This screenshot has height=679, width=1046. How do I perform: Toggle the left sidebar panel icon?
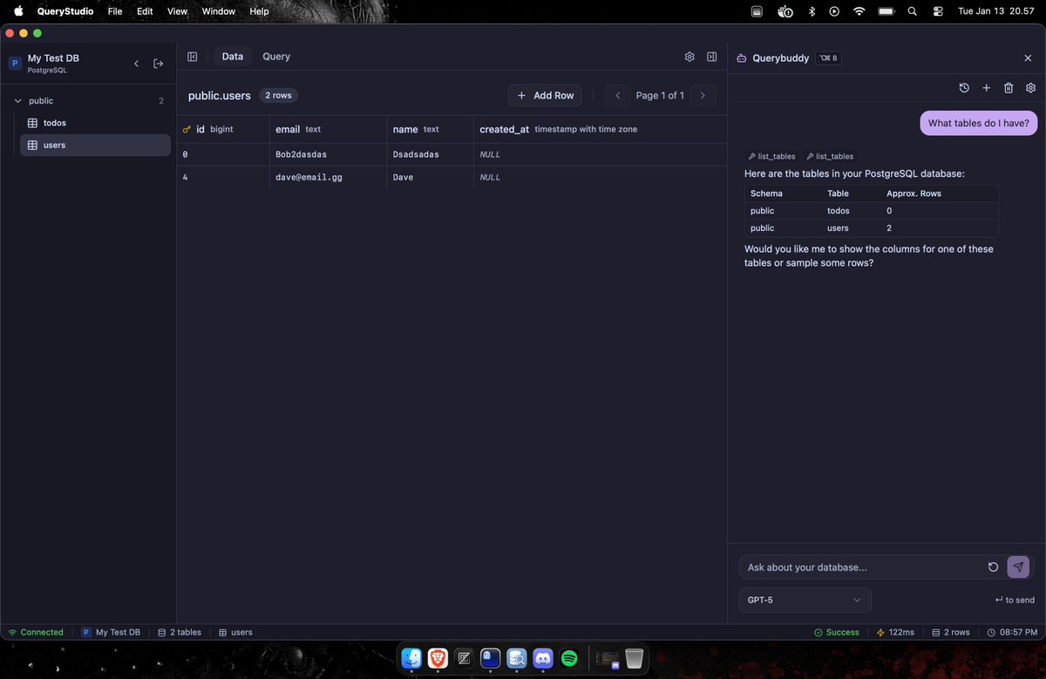(193, 57)
